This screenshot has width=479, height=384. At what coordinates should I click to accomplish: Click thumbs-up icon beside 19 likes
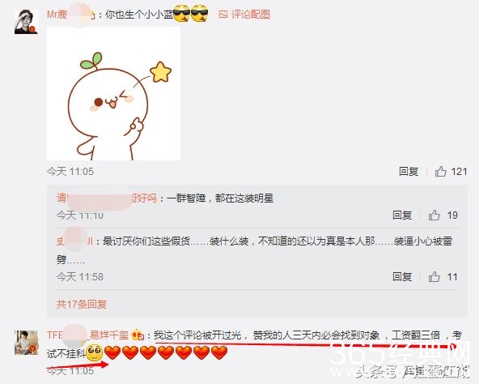[434, 215]
